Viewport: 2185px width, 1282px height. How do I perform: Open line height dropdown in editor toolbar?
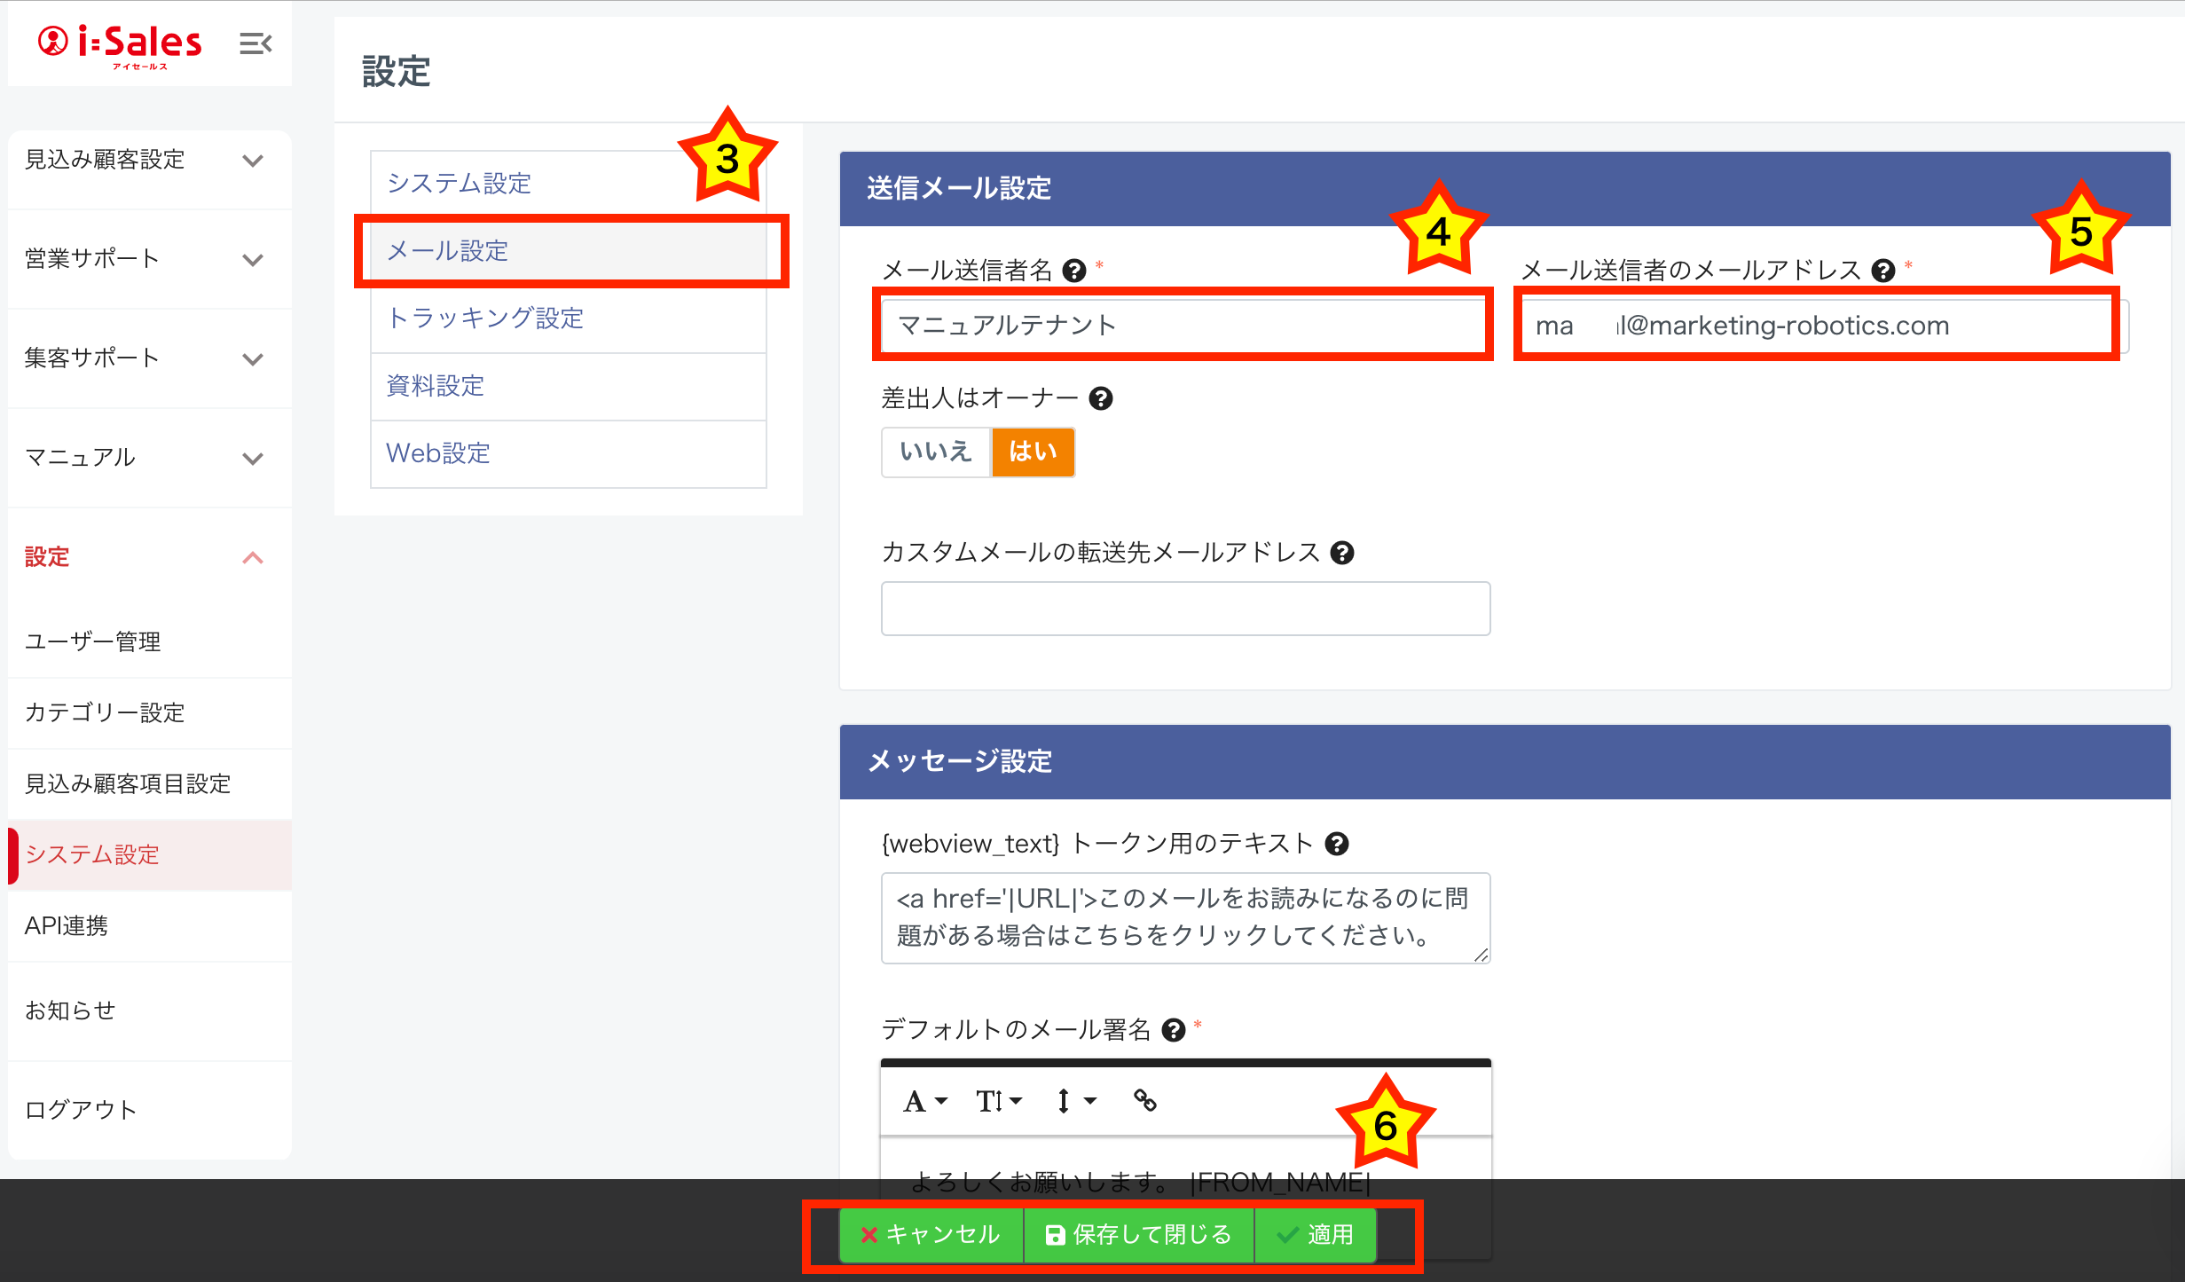pyautogui.click(x=1075, y=1101)
